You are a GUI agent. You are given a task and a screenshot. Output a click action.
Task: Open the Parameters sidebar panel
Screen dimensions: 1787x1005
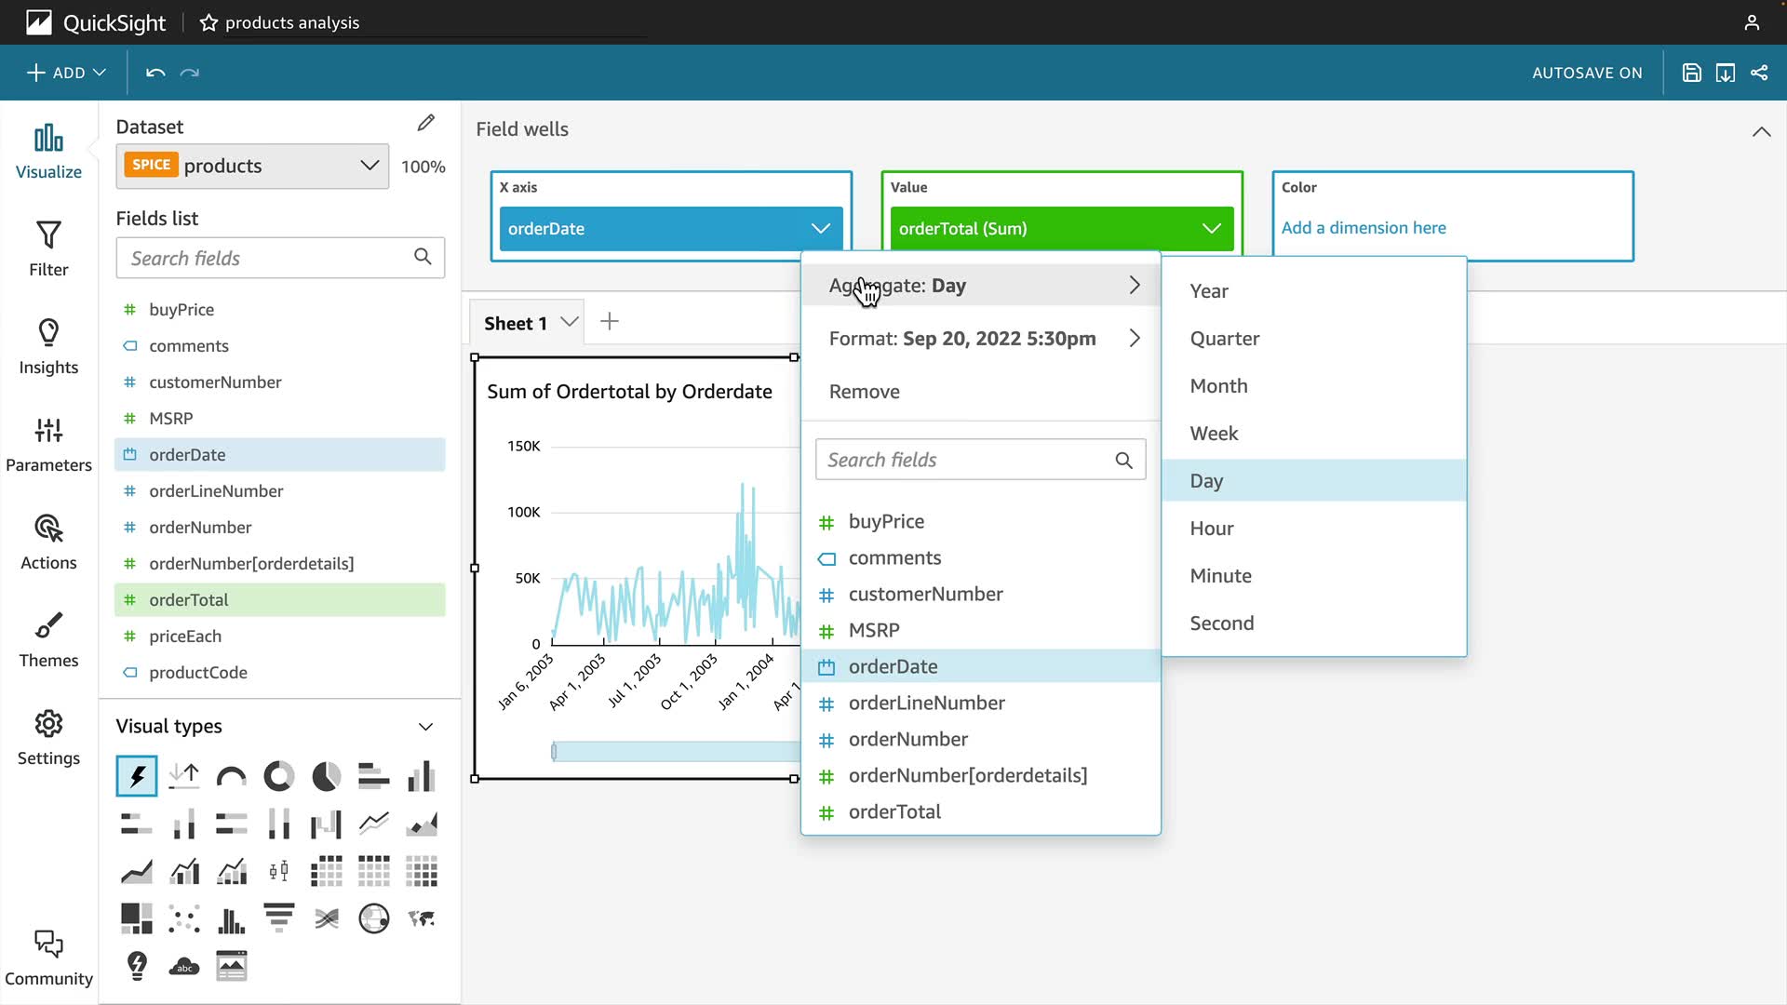[x=48, y=444]
